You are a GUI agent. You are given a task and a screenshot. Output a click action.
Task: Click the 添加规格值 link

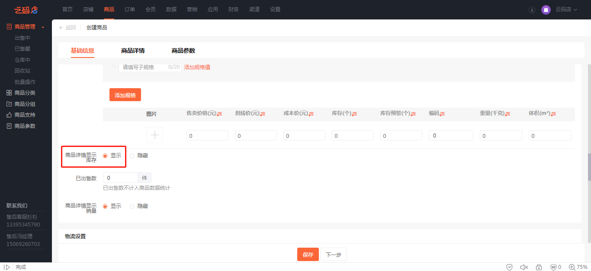197,67
